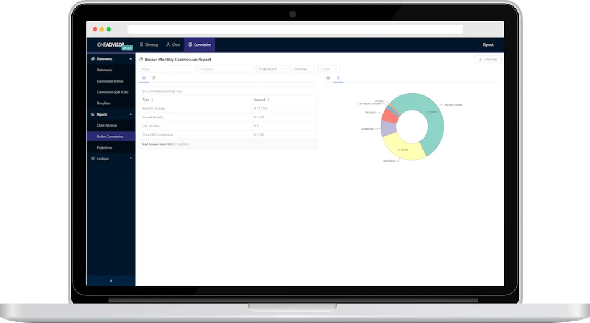Switch left panel to table view
The height and width of the screenshot is (323, 590).
coord(144,78)
